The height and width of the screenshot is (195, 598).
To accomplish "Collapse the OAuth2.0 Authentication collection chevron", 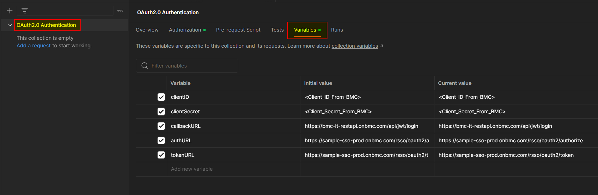I will pos(10,25).
